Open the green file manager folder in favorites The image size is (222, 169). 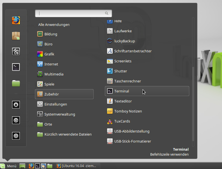click(x=16, y=83)
